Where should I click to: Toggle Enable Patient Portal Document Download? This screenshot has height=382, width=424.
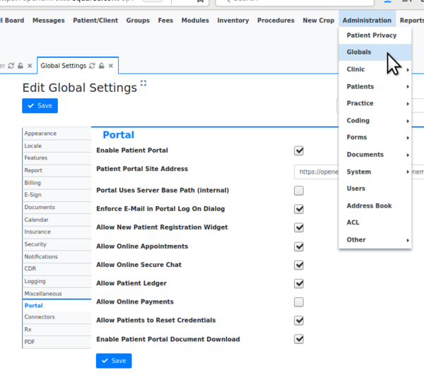click(x=299, y=339)
